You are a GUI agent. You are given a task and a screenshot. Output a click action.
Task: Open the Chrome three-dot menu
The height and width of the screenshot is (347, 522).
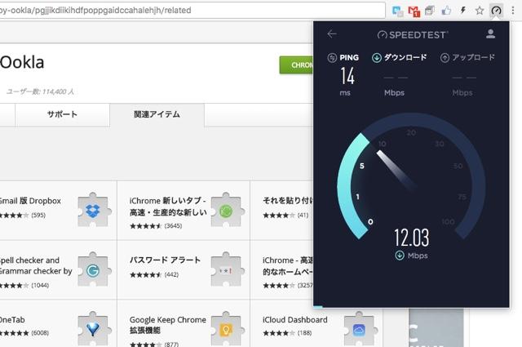(x=512, y=11)
